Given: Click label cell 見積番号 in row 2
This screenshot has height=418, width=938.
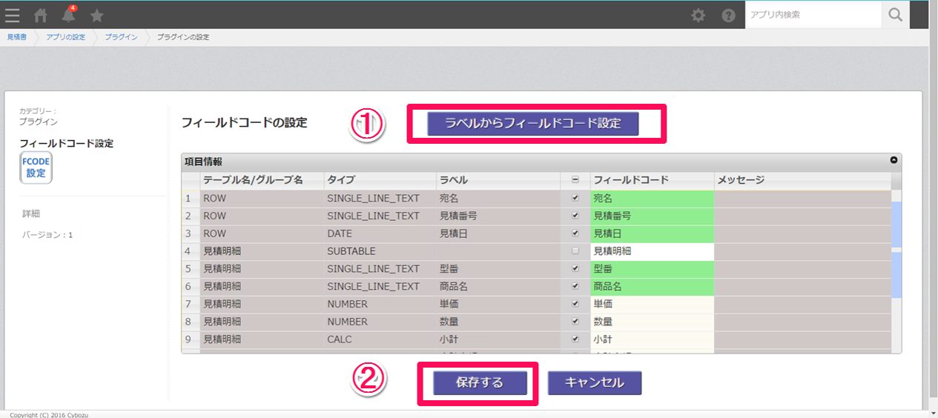Looking at the screenshot, I should tap(498, 216).
